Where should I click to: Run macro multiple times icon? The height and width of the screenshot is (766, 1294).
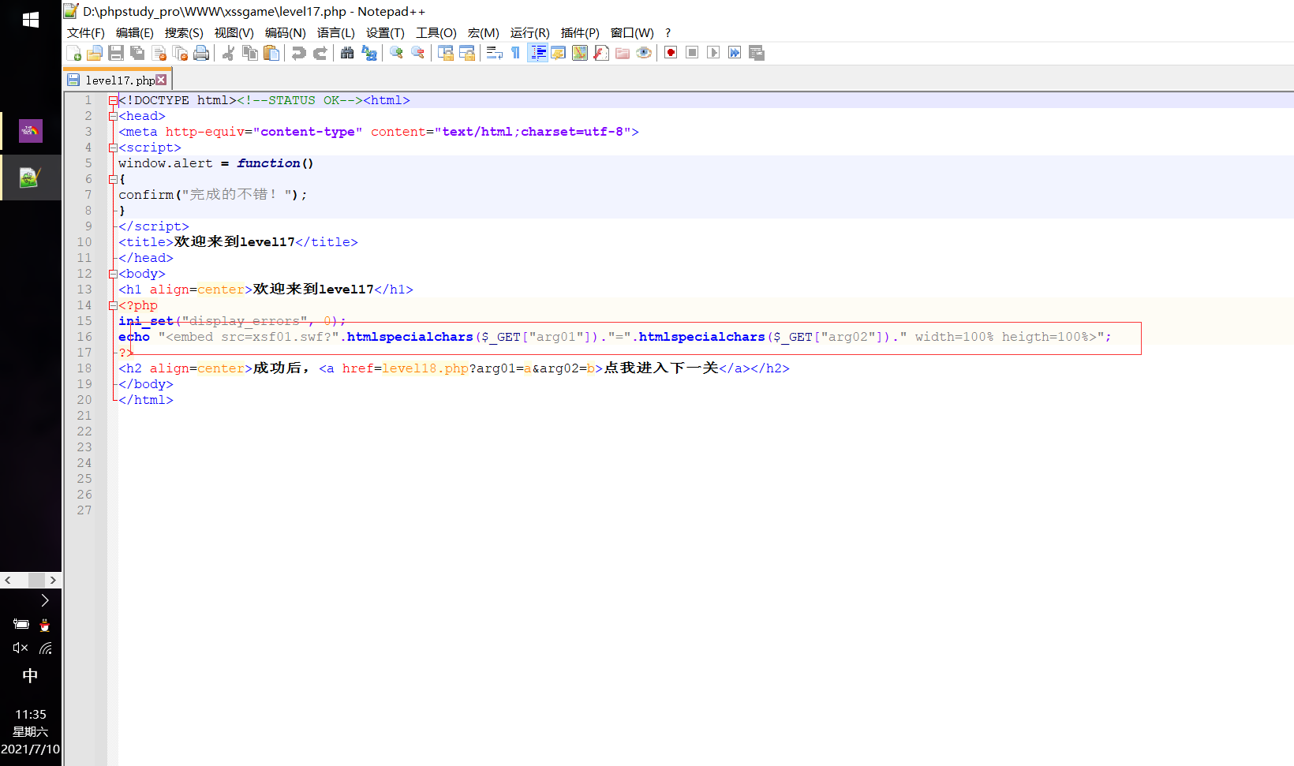tap(735, 53)
